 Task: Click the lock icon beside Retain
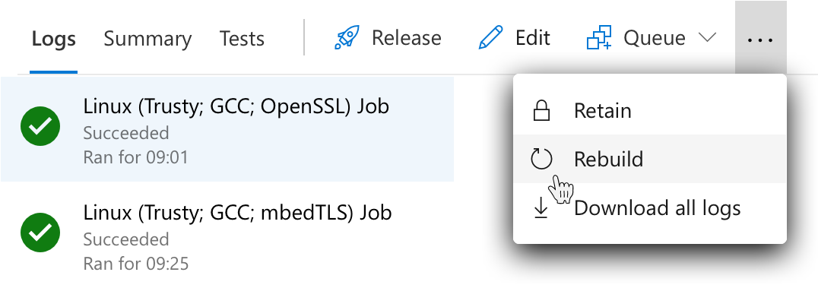tap(541, 111)
